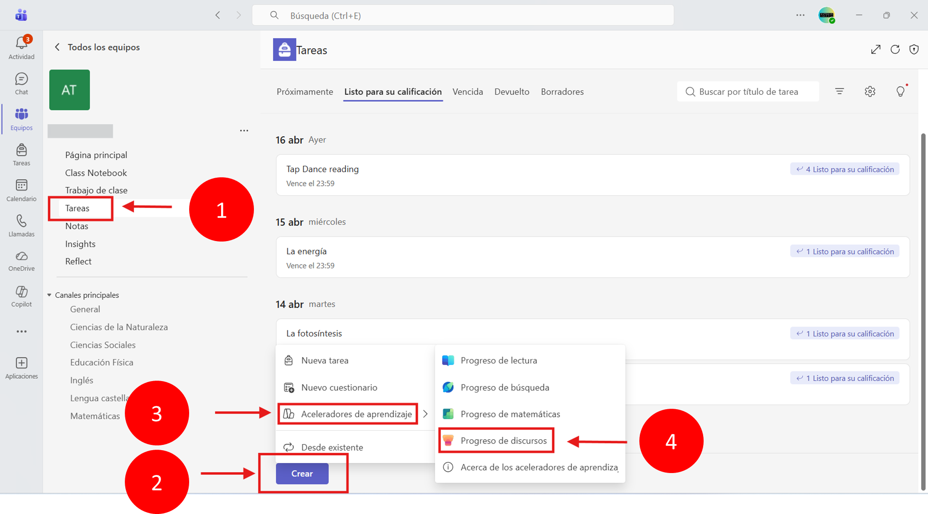Open the Tap Dance reading assignment
The image size is (928, 514).
click(593, 175)
